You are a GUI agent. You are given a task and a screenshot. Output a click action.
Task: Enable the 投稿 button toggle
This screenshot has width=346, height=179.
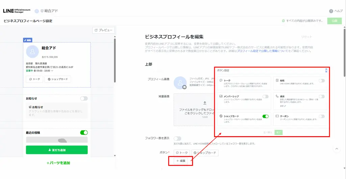pyautogui.click(x=322, y=81)
